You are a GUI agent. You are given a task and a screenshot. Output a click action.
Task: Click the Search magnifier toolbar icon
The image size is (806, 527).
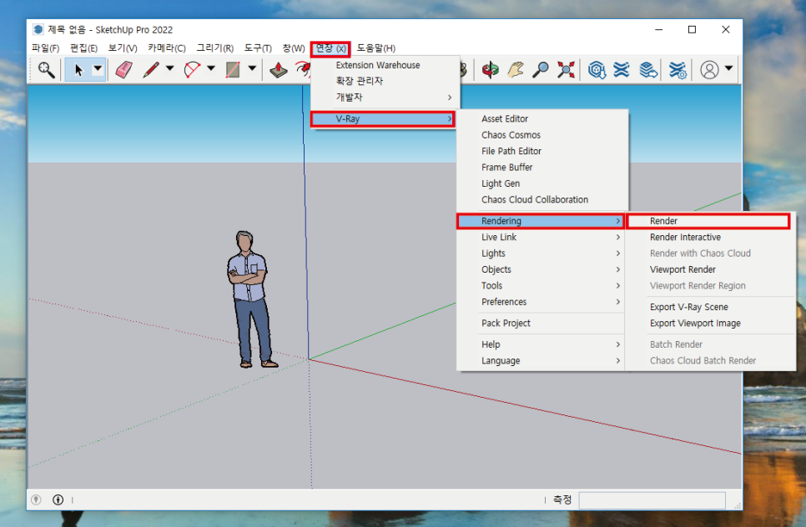(x=46, y=69)
